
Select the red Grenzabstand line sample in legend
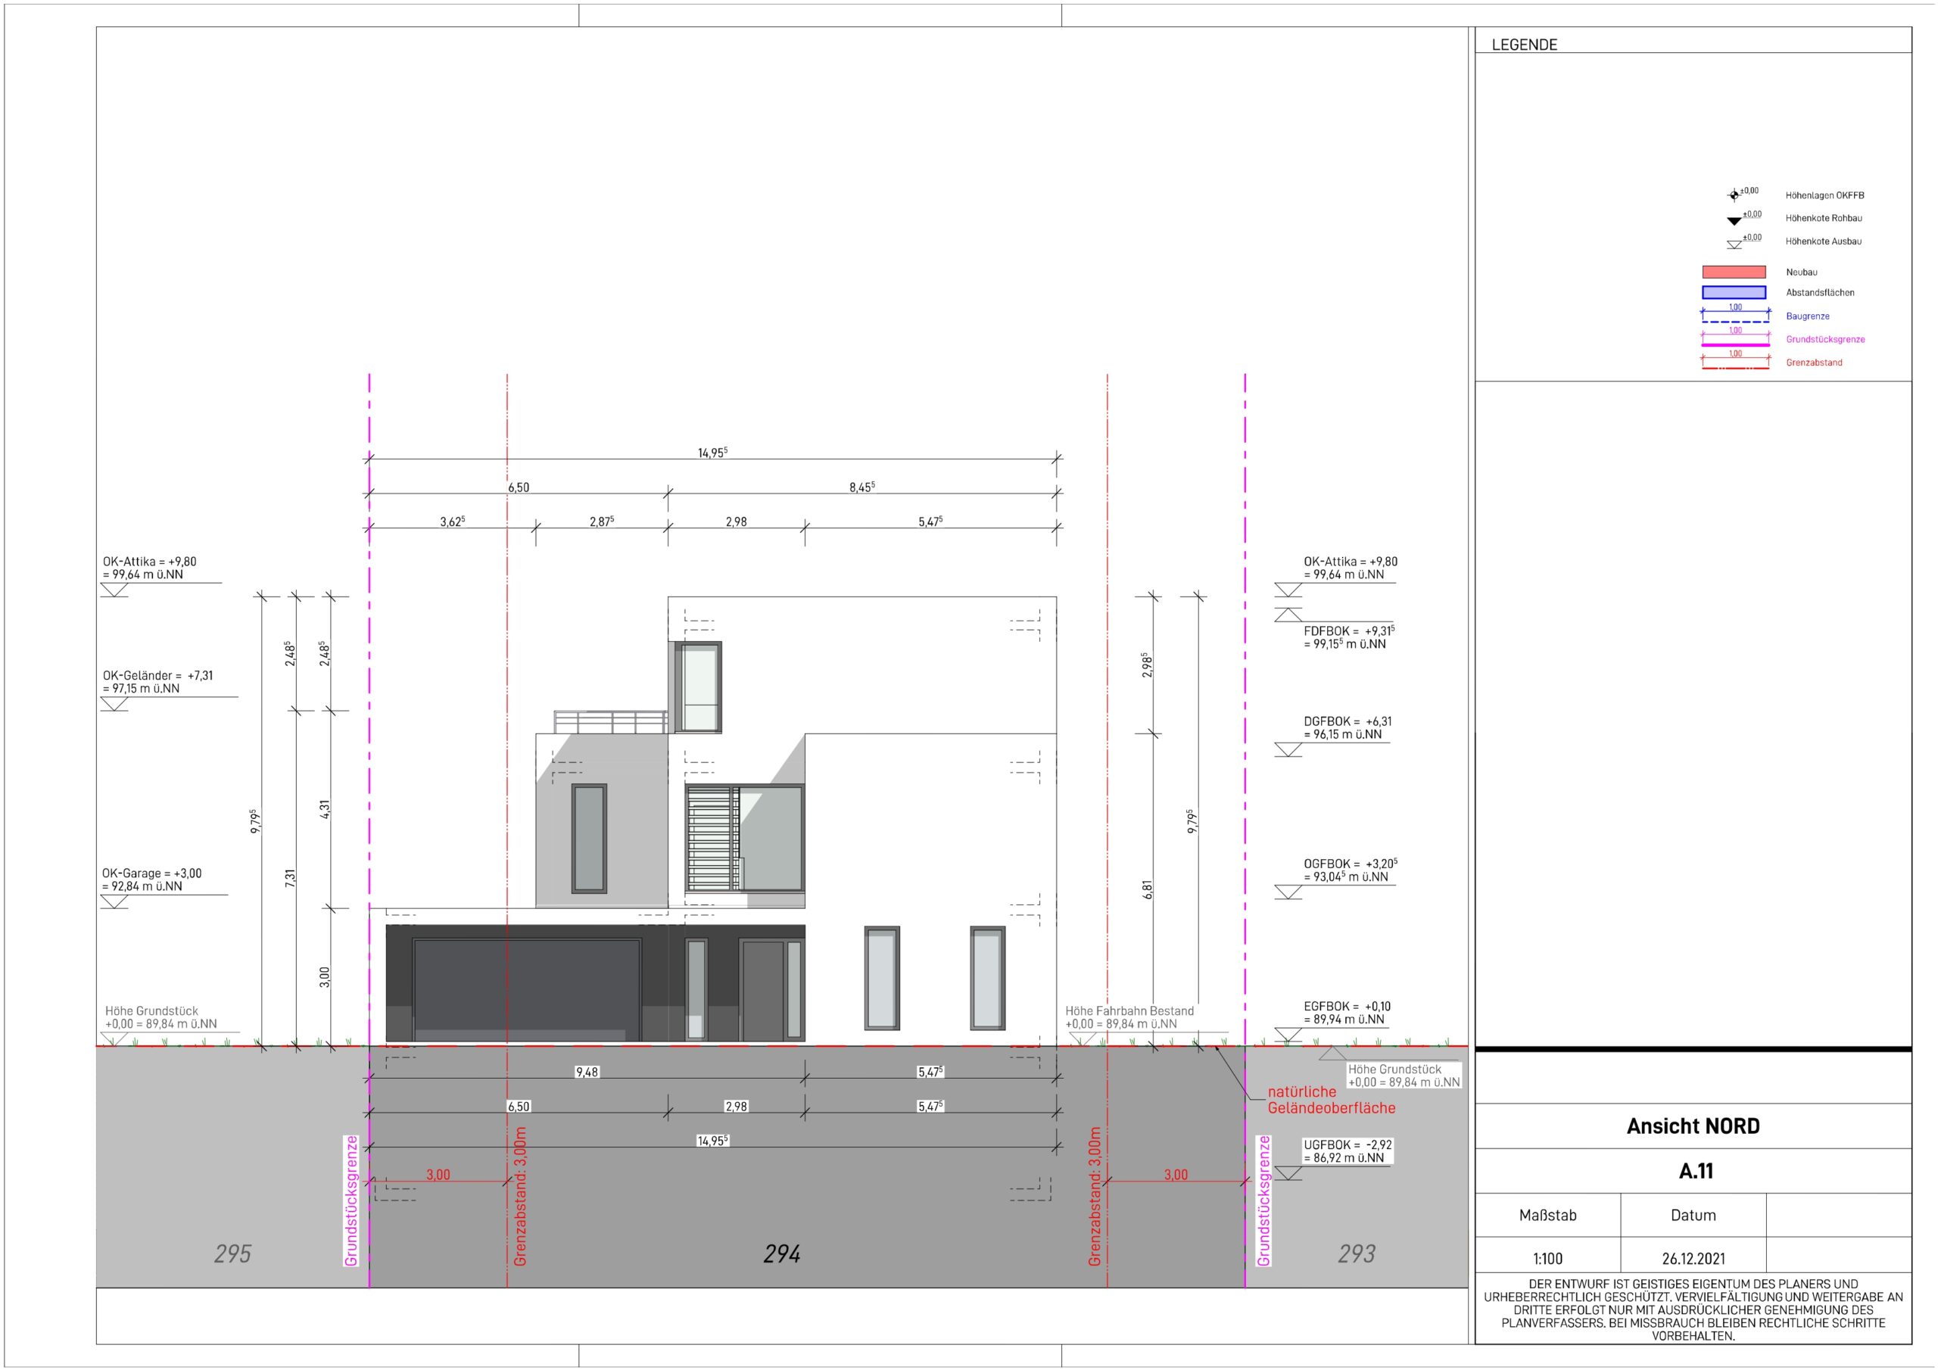tap(1734, 368)
